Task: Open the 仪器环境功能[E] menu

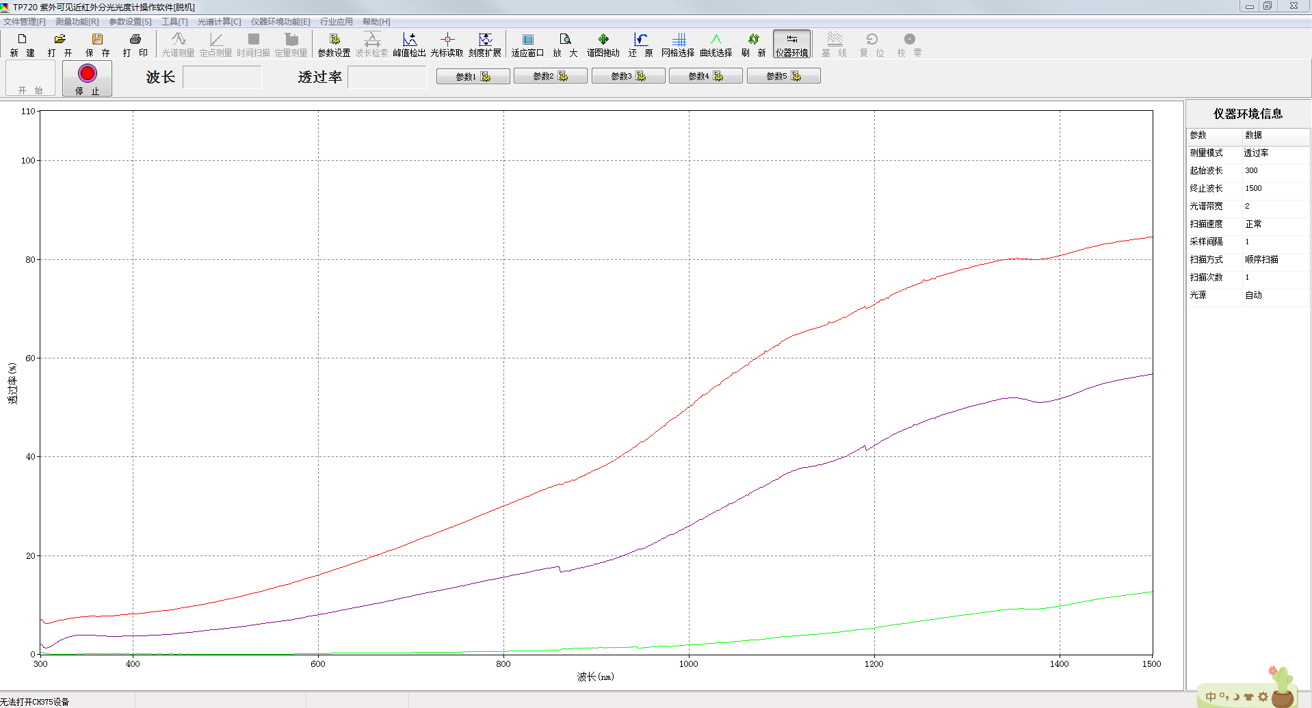Action: (280, 22)
